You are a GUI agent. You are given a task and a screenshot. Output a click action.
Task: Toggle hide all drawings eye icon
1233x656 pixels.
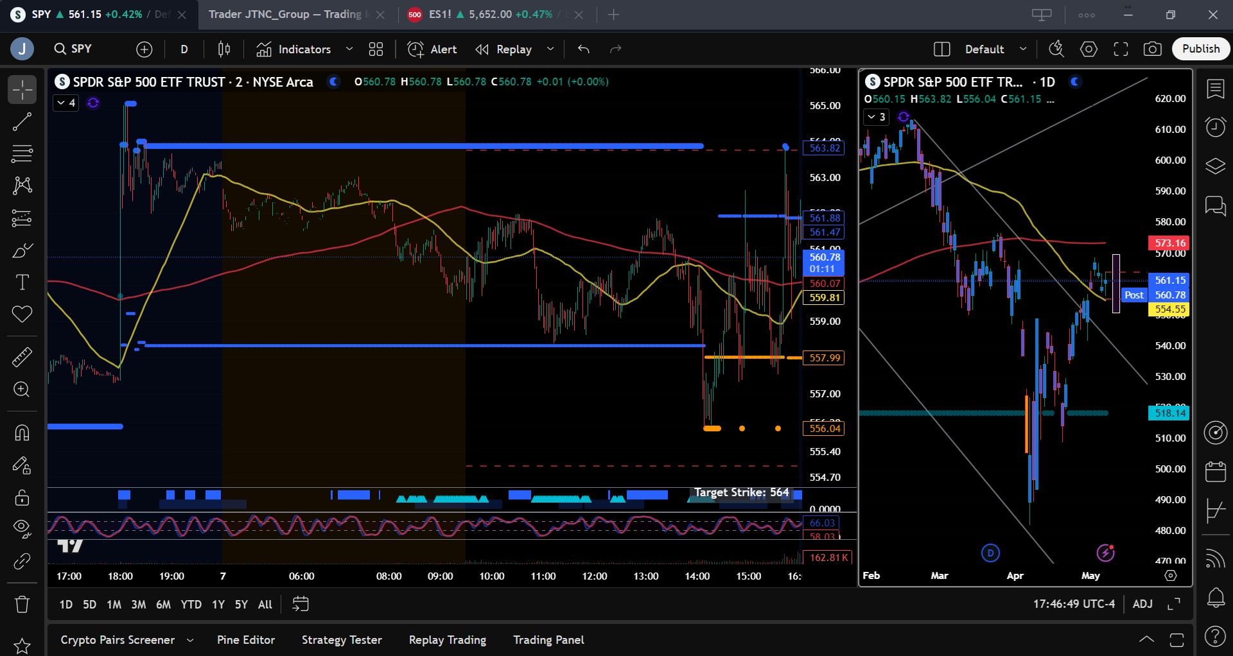(x=22, y=528)
